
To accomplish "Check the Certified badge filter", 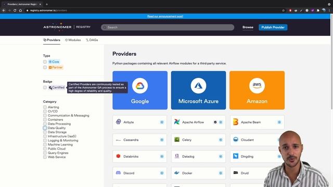I will pyautogui.click(x=45, y=87).
